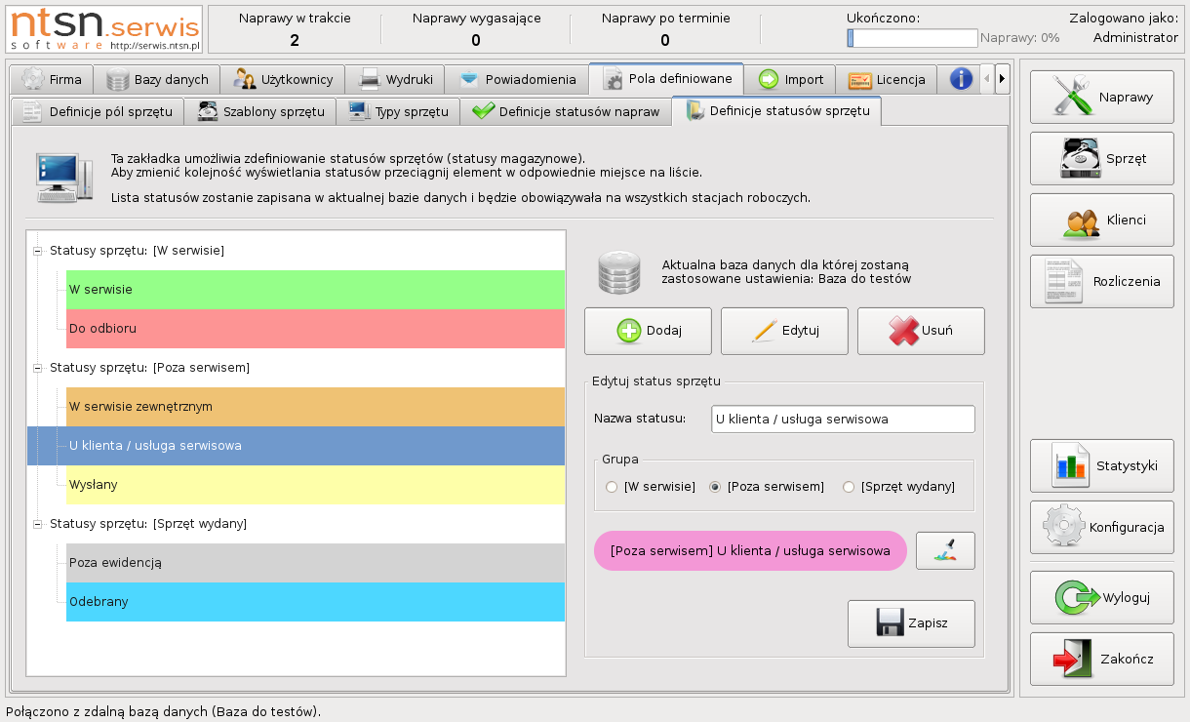Screen dimensions: 1190x722
Task: Click the Nazwa statusu text field
Action: [x=843, y=420]
